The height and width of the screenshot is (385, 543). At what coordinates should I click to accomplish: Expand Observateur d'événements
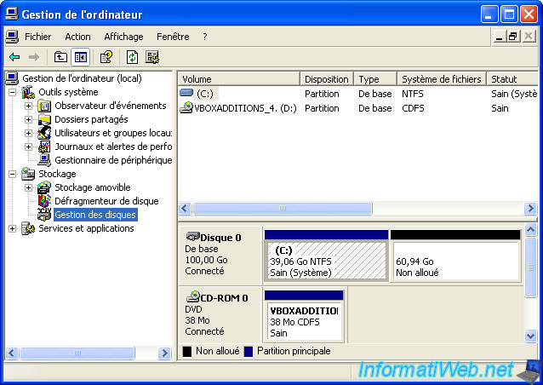coord(28,106)
